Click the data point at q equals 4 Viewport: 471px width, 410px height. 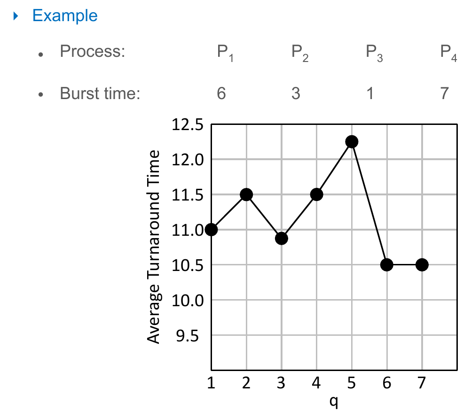pyautogui.click(x=317, y=194)
